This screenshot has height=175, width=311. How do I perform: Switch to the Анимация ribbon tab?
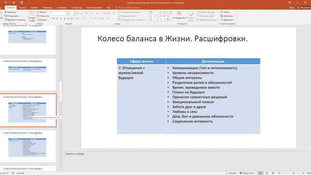point(62,8)
